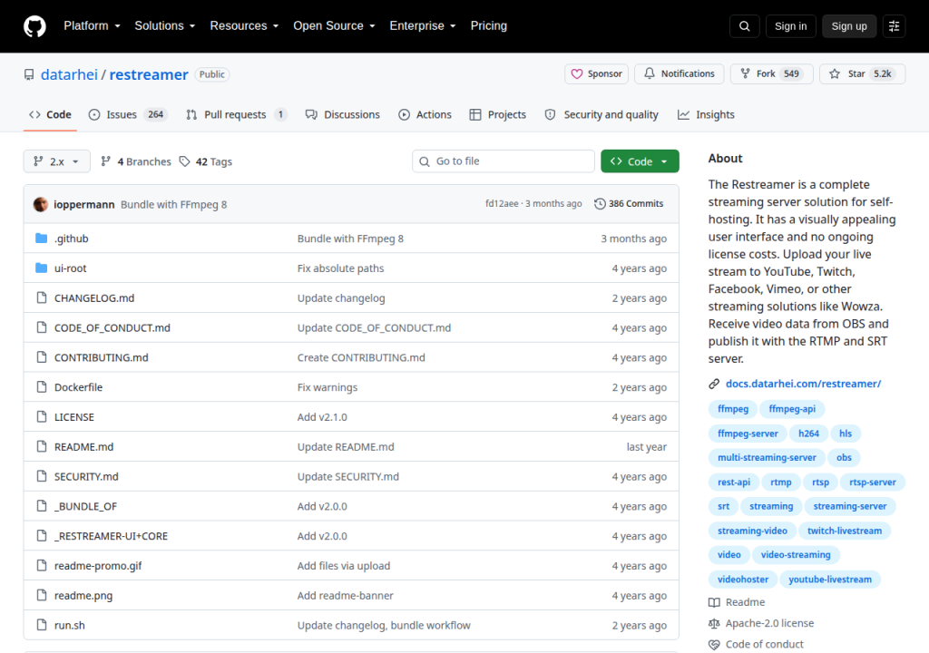The width and height of the screenshot is (929, 653).
Task: Open the green Code dropdown button
Action: (640, 161)
